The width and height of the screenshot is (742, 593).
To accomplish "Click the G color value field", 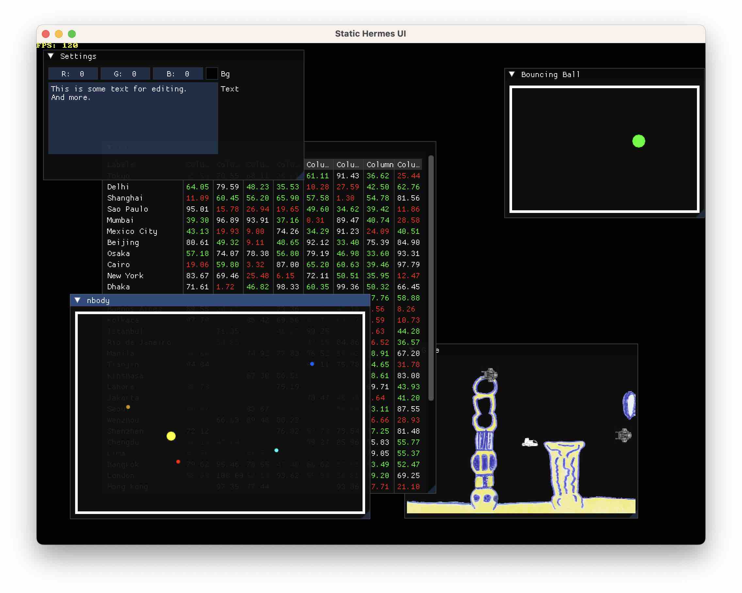I will tap(125, 74).
